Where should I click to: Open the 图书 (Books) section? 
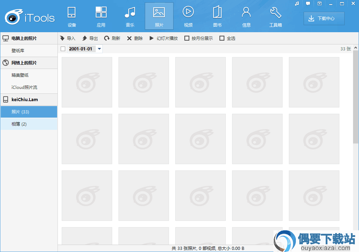pos(217,16)
